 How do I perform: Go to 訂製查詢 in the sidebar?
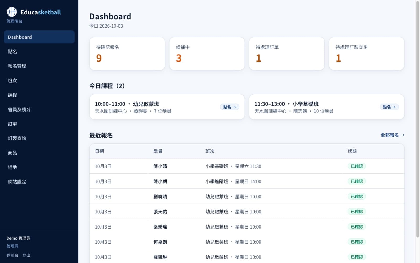[x=39, y=138]
